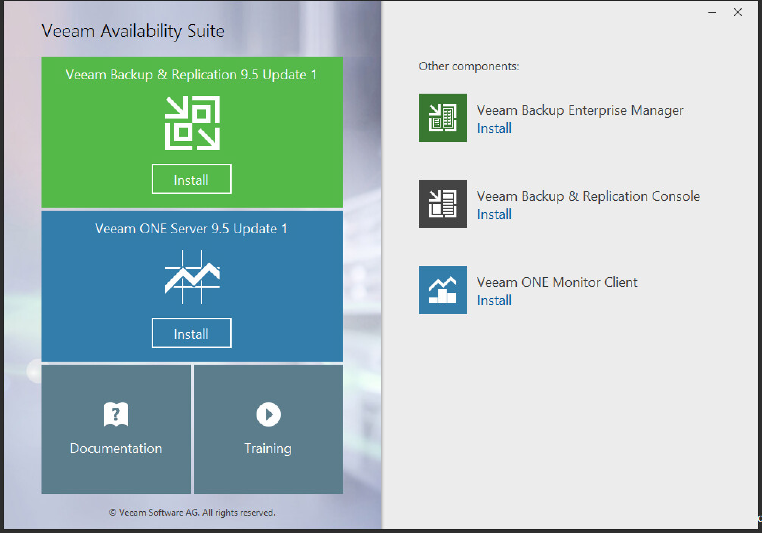The height and width of the screenshot is (533, 762).
Task: Click the Veeam Backup Enterprise Manager icon
Action: 442,118
